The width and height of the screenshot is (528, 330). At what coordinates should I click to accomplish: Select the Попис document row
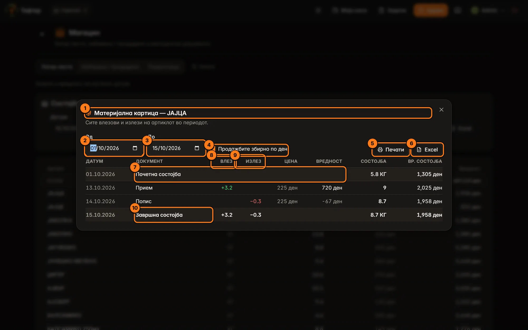click(x=264, y=201)
